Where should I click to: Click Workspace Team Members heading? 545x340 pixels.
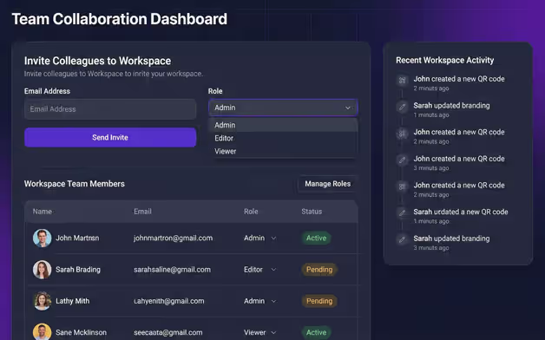tap(75, 184)
